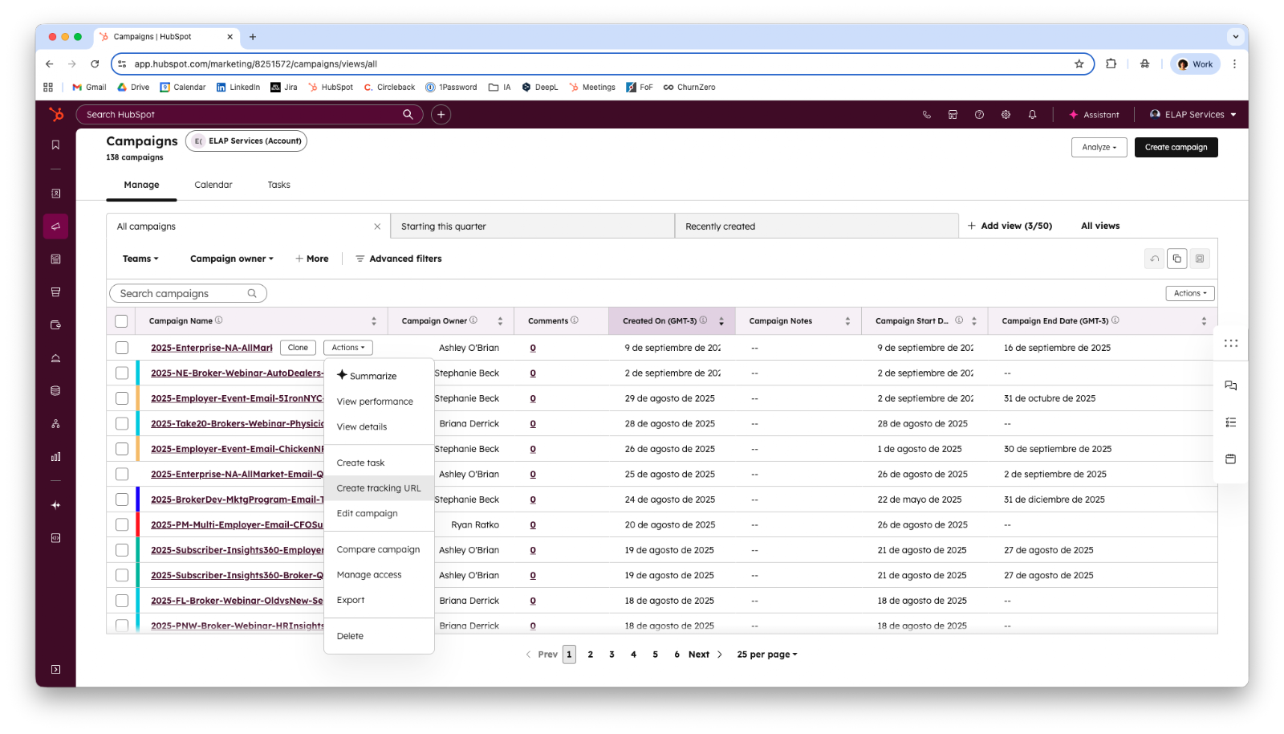Open the HubSpot Marketplace icon
The width and height of the screenshot is (1284, 734).
pos(953,115)
